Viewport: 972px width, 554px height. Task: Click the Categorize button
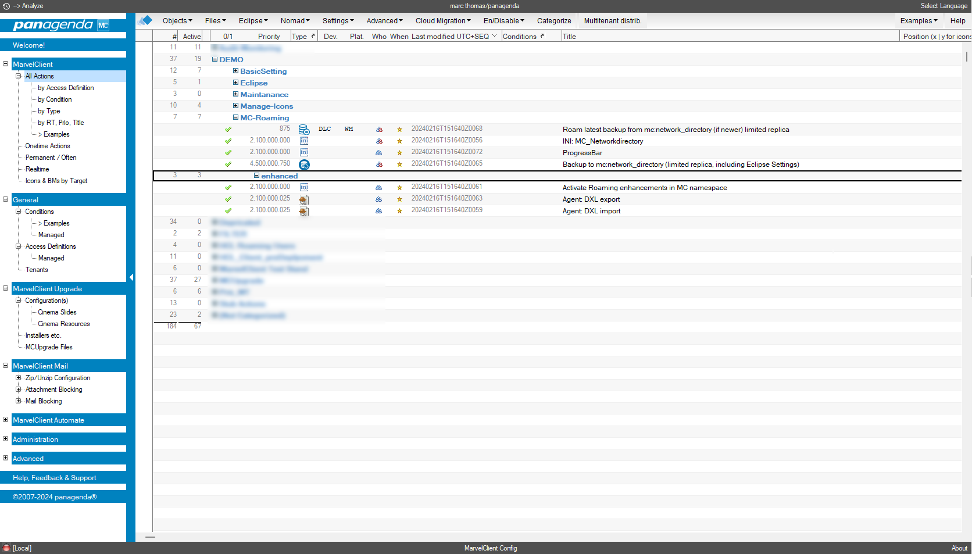554,21
